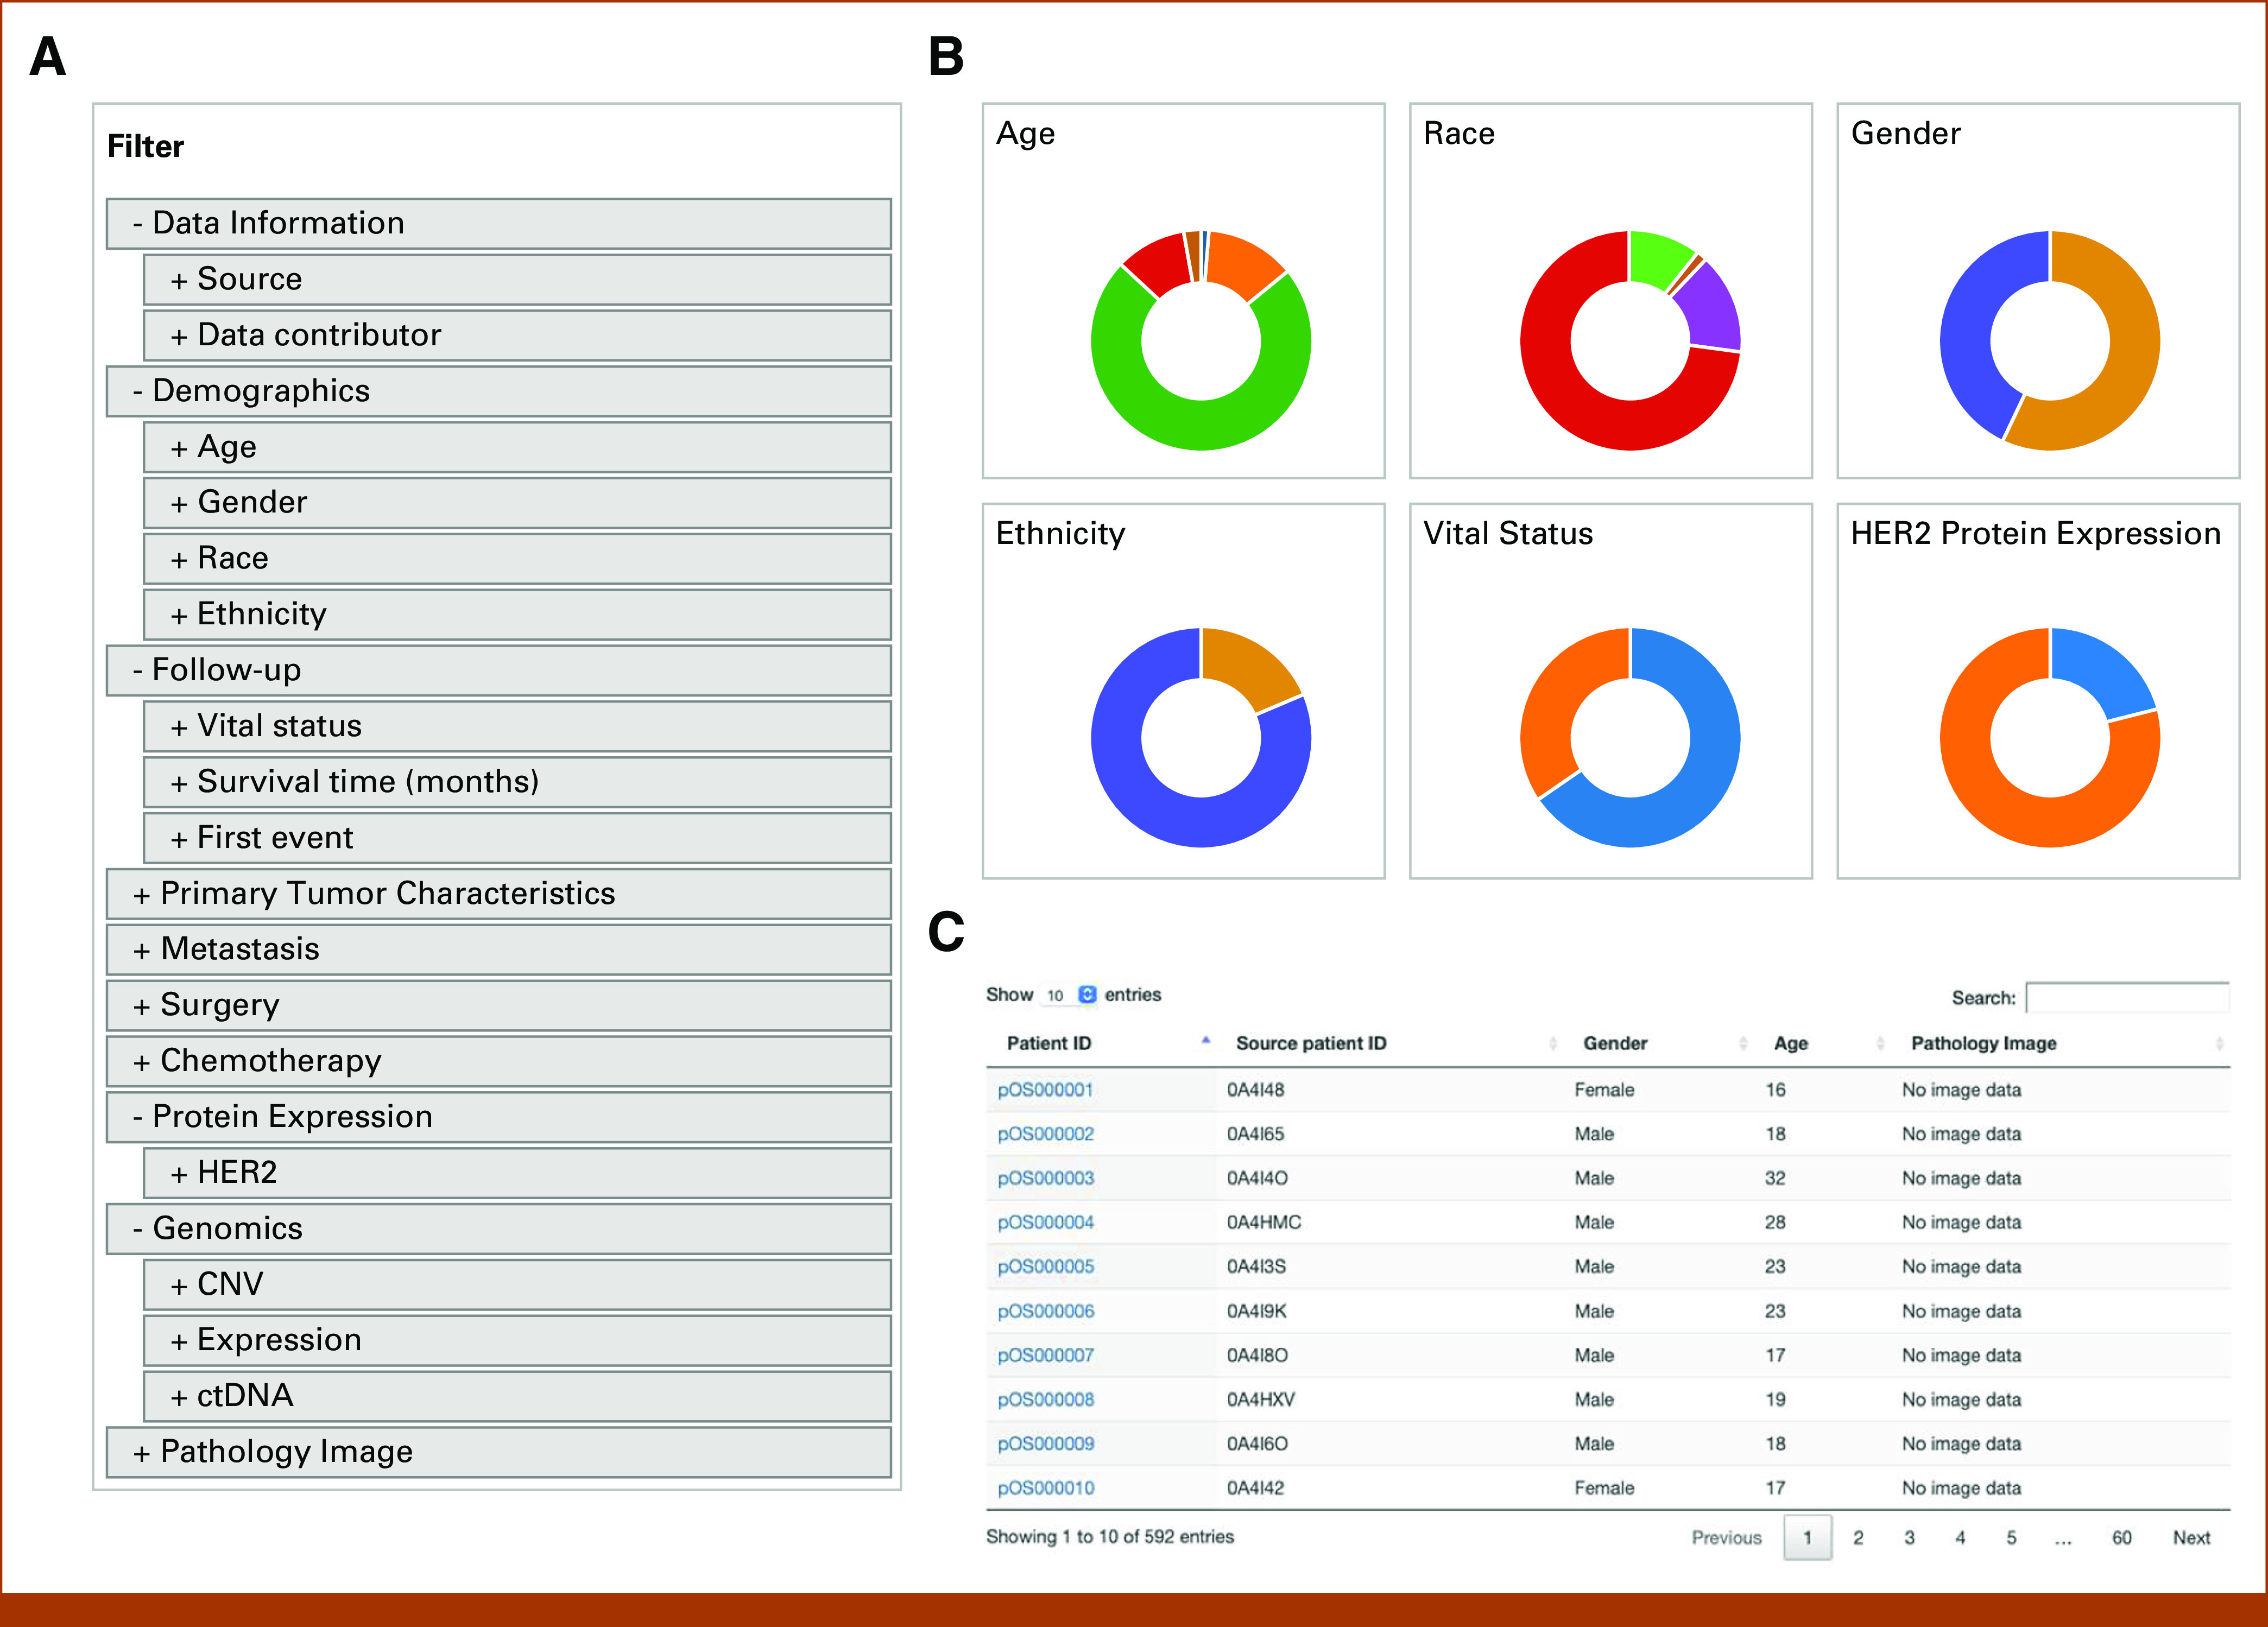Expand the Vital status filter

[517, 726]
